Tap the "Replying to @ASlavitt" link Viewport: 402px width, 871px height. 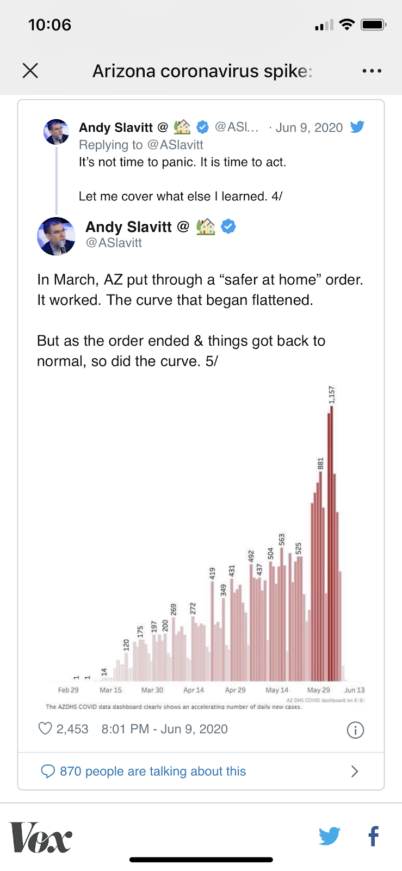click(x=141, y=145)
